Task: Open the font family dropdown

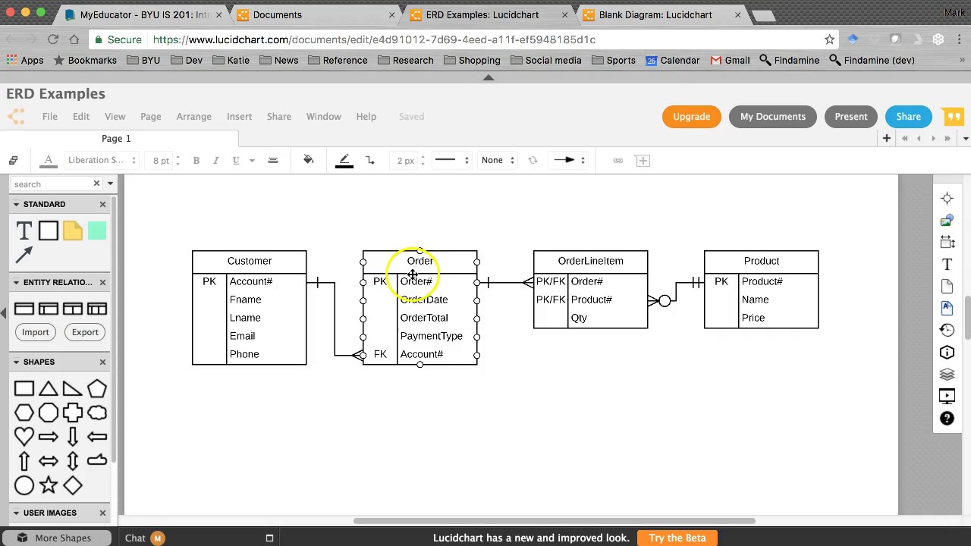Action: pyautogui.click(x=102, y=160)
